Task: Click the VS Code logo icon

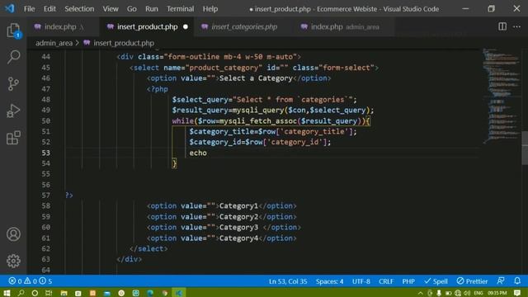Action: [10, 8]
